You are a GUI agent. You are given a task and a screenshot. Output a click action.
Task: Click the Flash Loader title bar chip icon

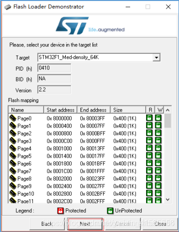(x=8, y=7)
